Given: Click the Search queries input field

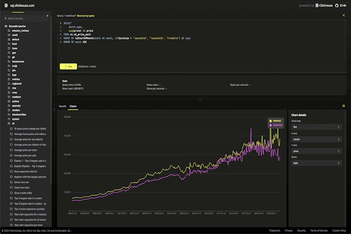Looking at the screenshot, I should point(27,19).
